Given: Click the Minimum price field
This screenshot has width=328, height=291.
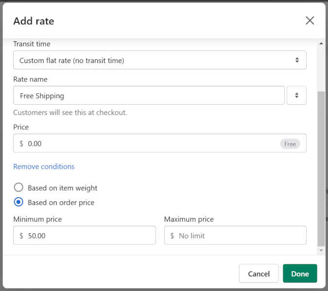Looking at the screenshot, I should (x=85, y=235).
